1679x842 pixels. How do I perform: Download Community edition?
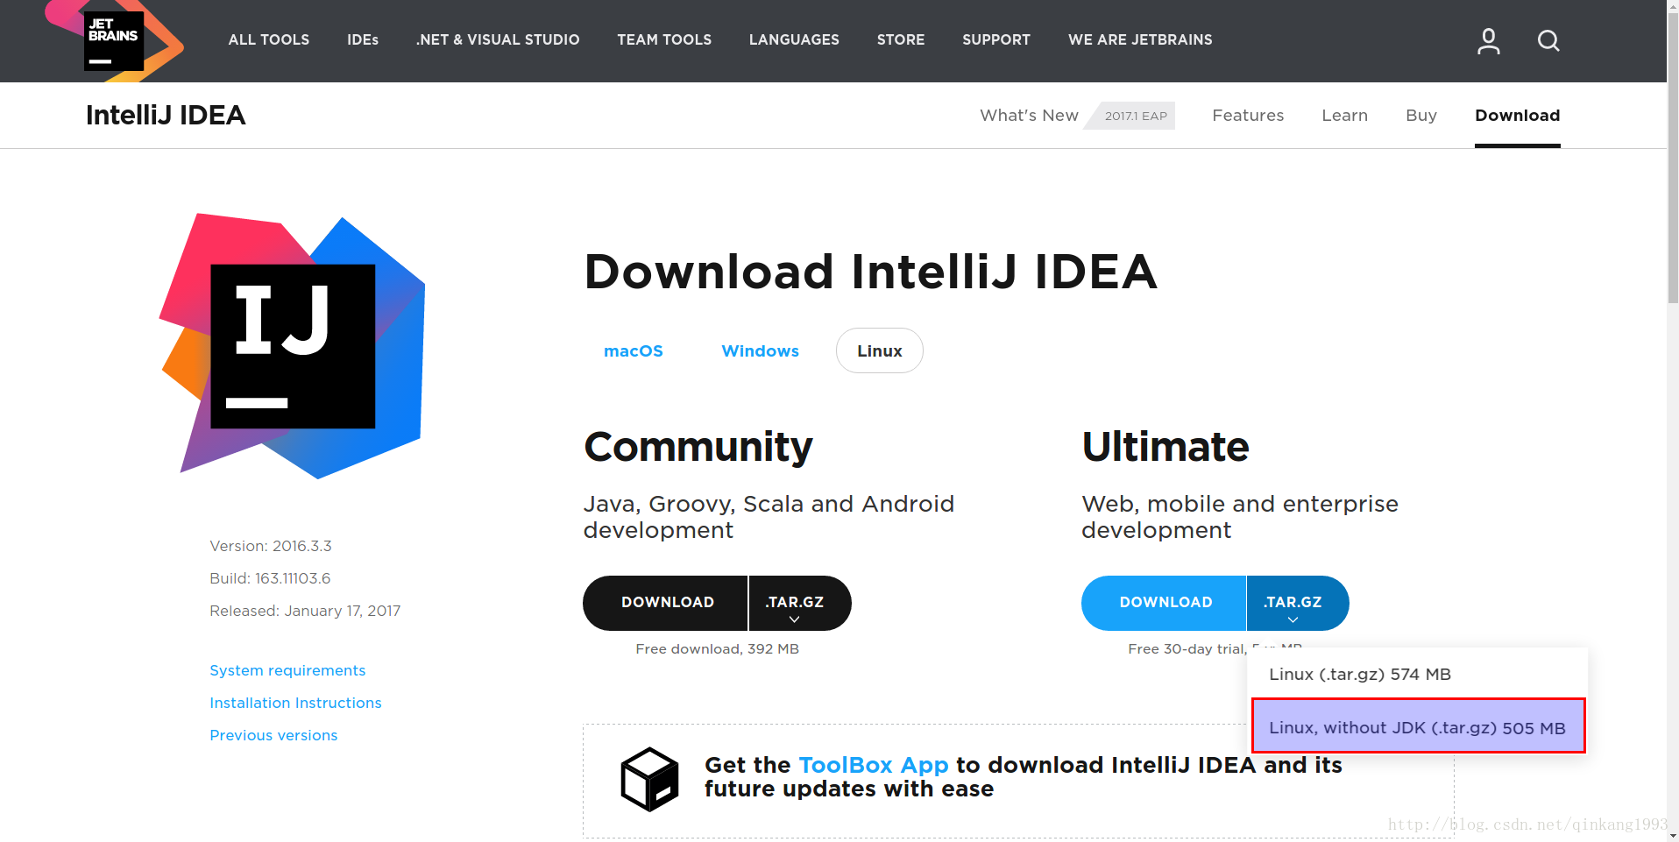666,603
